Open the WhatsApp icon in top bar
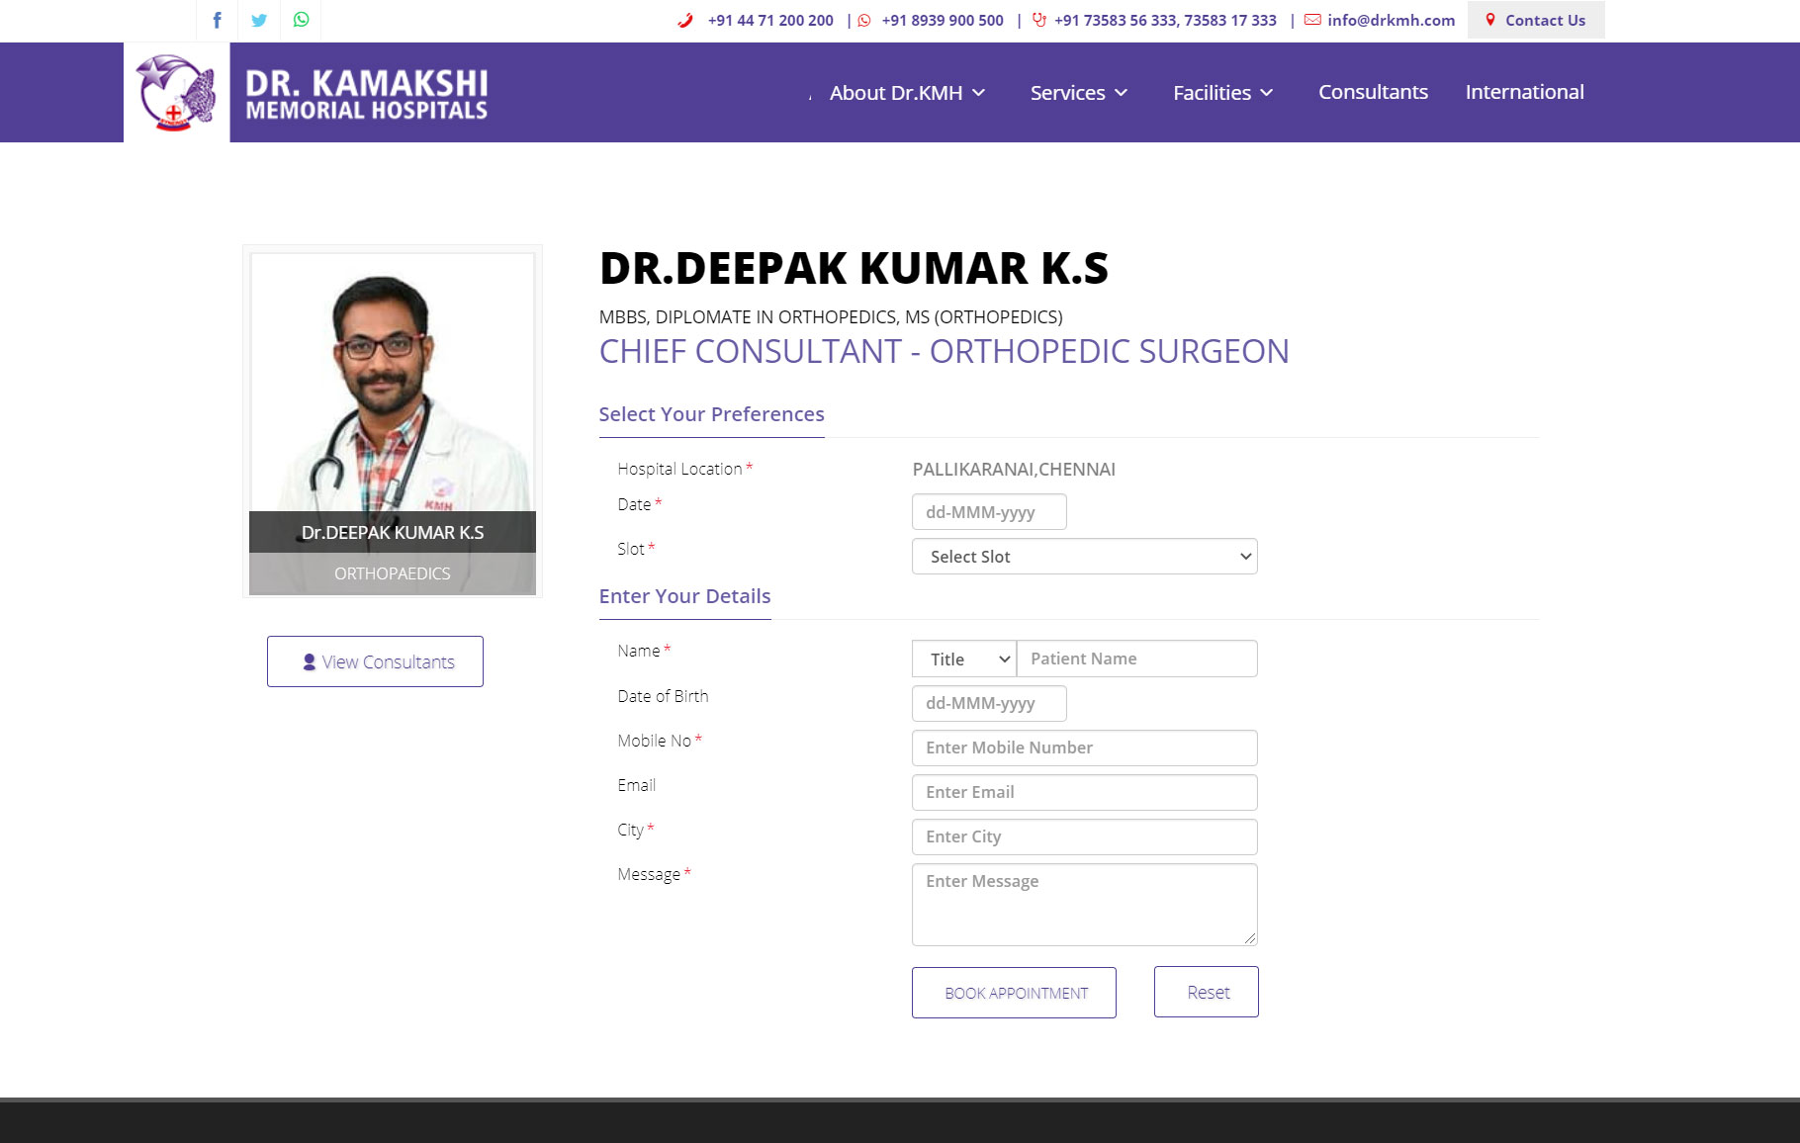Viewport: 1800px width, 1143px height. point(302,20)
